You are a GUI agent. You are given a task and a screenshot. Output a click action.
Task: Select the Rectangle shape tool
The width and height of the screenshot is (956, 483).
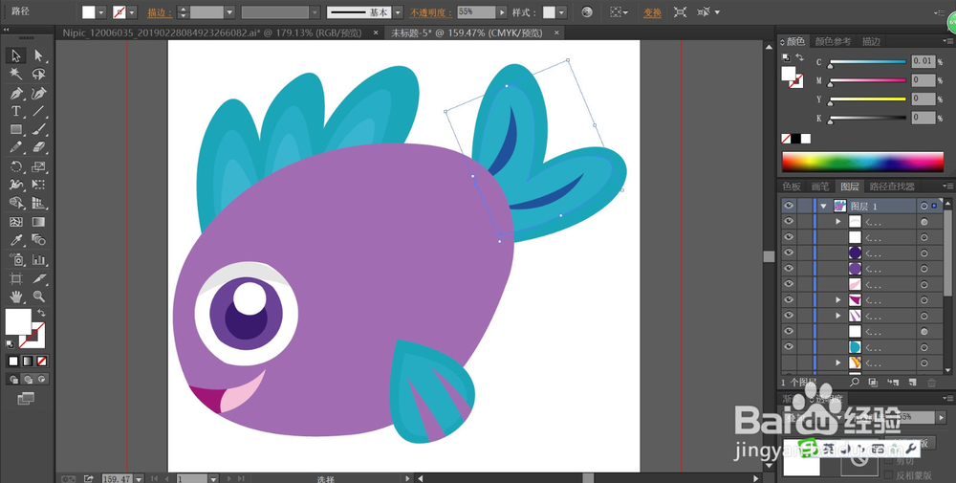pos(16,129)
